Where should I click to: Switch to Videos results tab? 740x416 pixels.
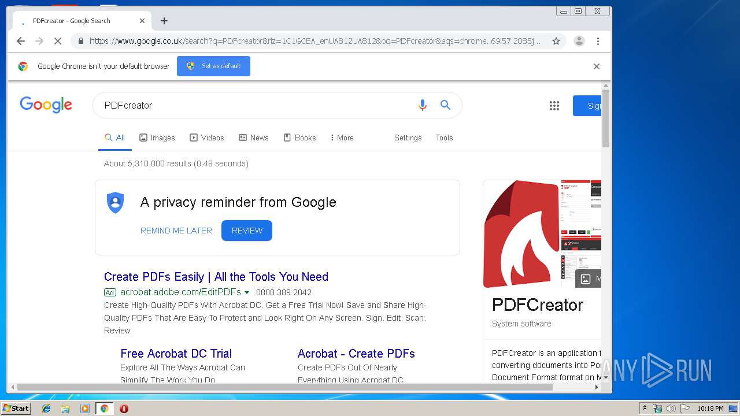coord(207,138)
